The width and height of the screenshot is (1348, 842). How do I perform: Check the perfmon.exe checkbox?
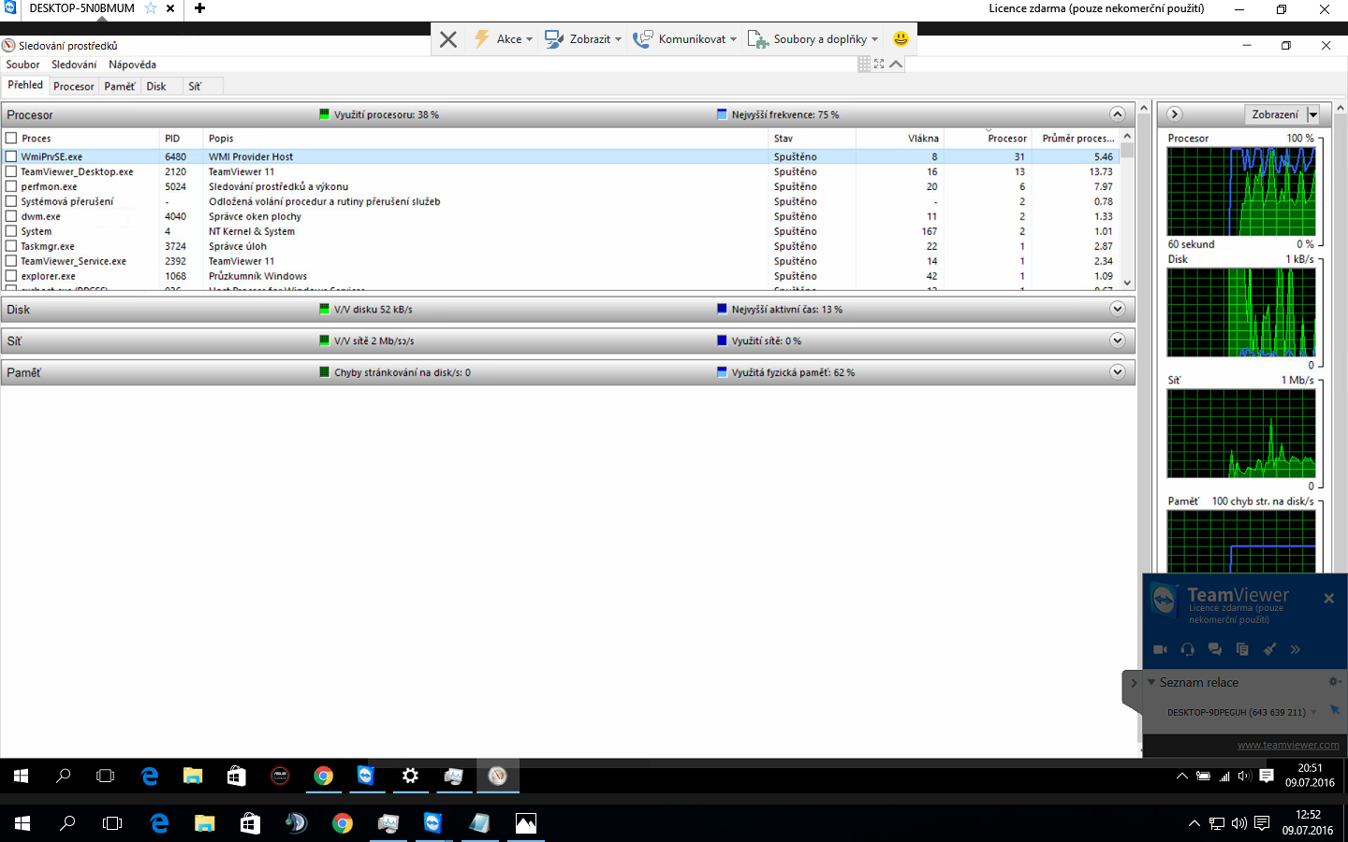tap(11, 187)
